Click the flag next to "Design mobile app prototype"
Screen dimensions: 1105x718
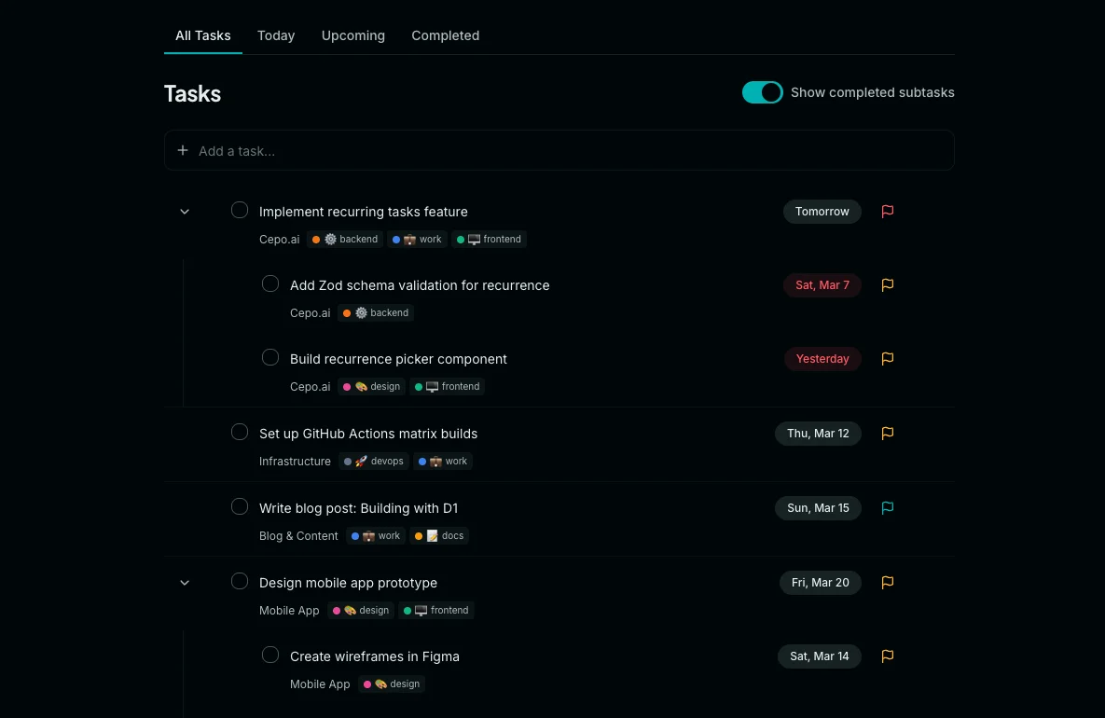(x=887, y=583)
